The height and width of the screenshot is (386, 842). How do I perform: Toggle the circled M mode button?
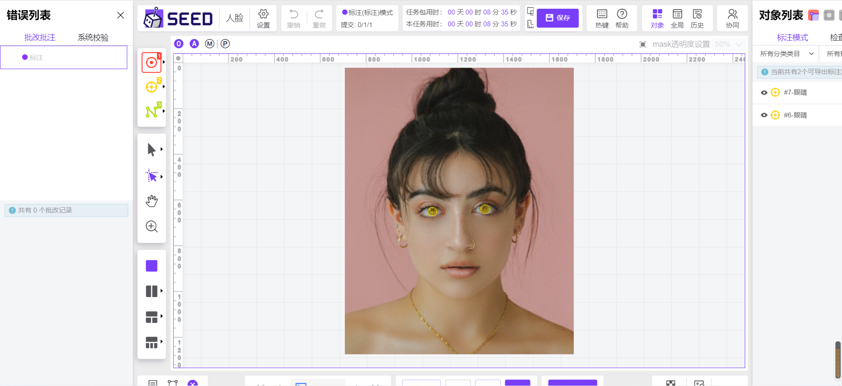pos(210,44)
